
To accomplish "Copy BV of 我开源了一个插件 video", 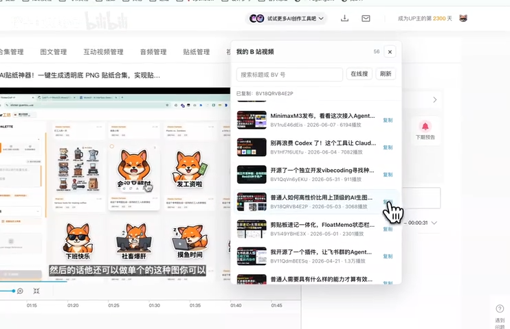I will pos(388,256).
